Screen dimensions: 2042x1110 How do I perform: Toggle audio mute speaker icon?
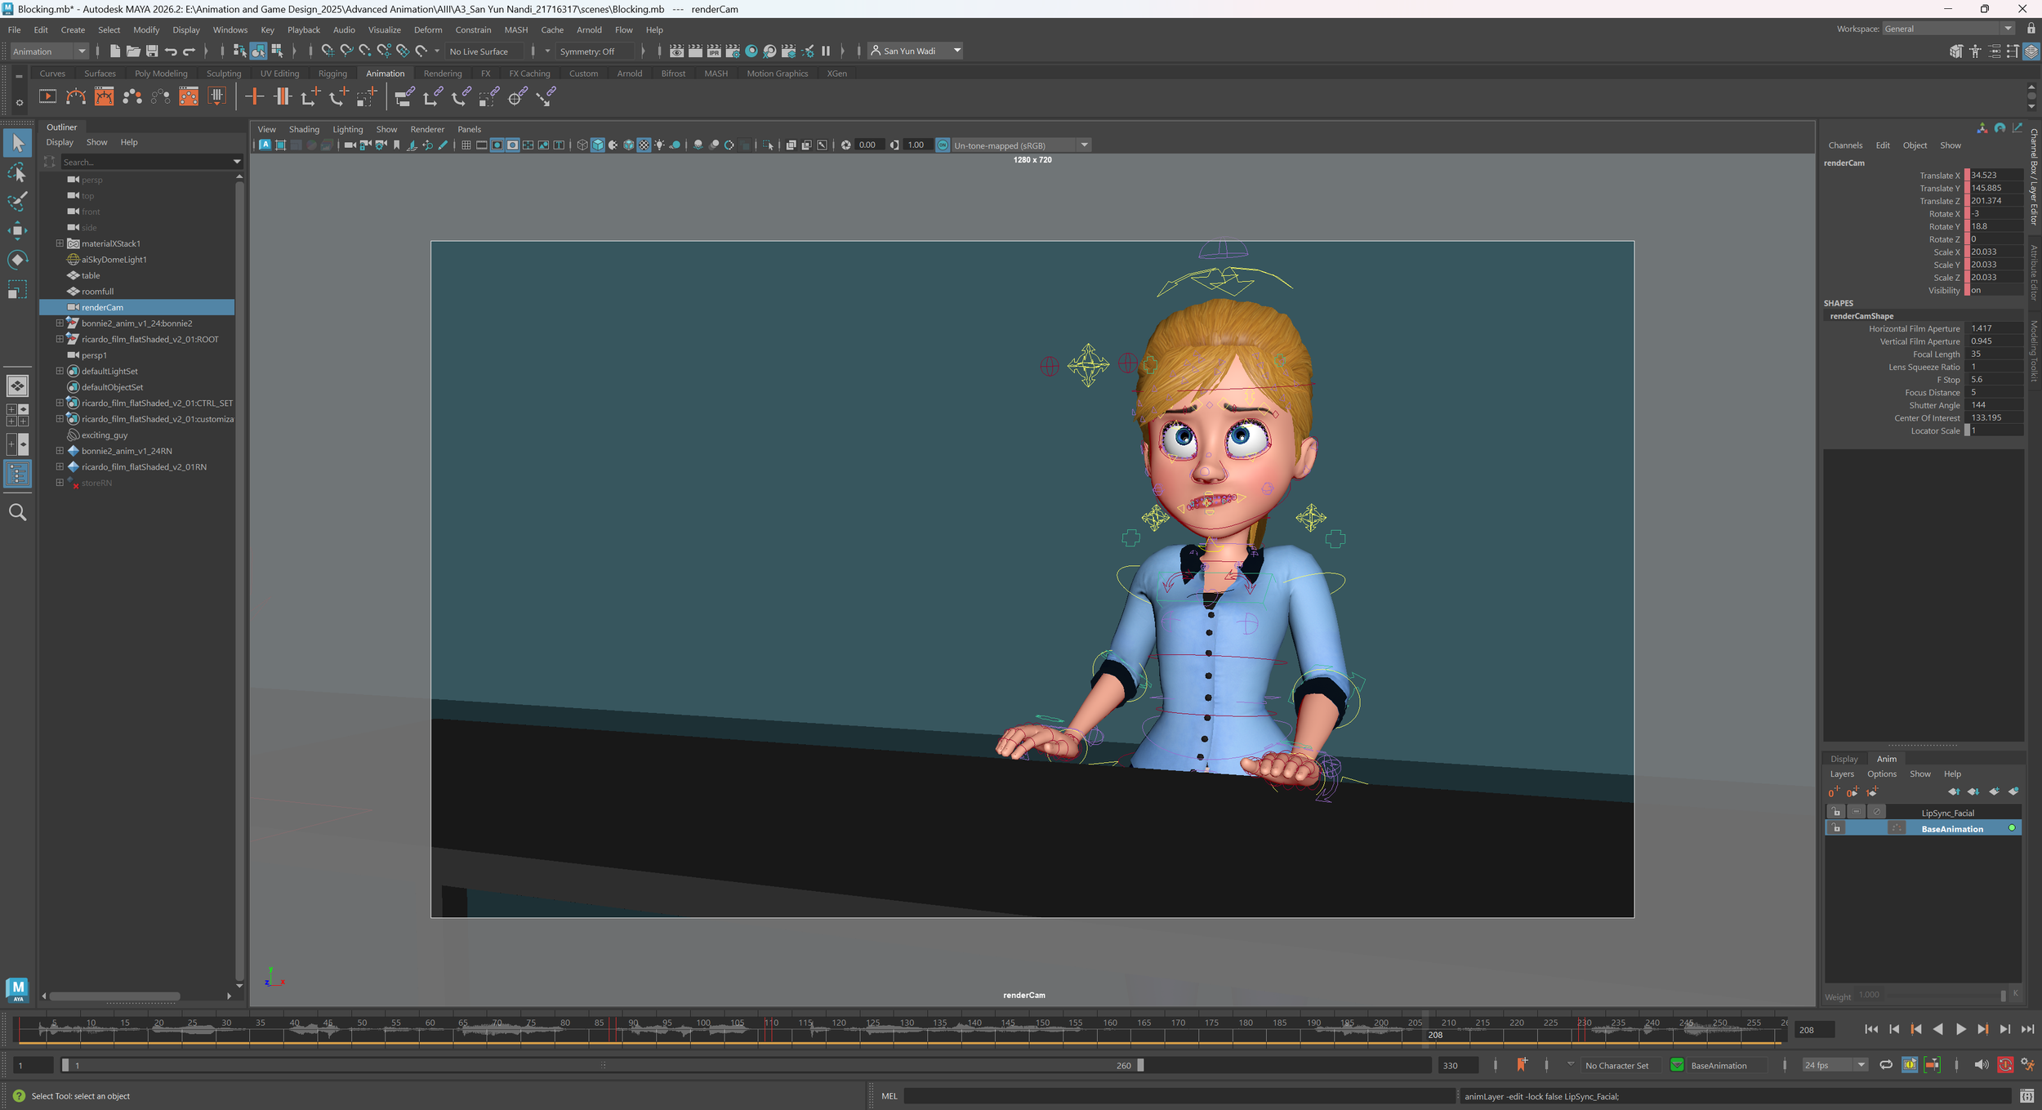[x=1981, y=1064]
